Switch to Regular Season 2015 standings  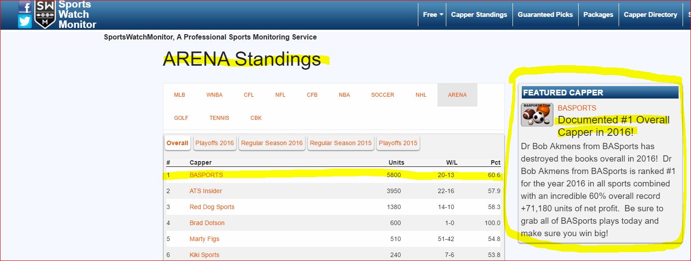tap(341, 143)
